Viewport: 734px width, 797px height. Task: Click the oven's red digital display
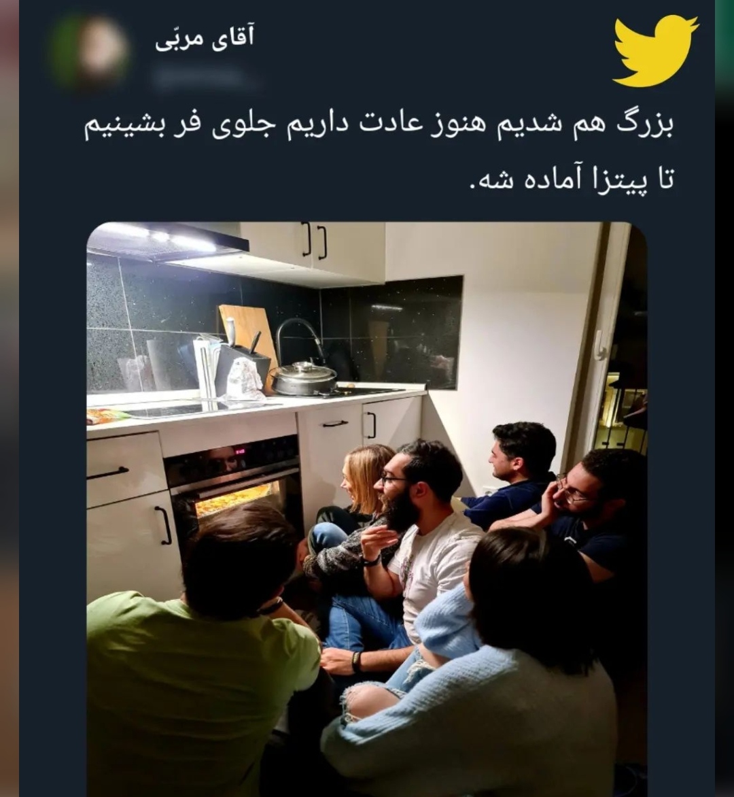pyautogui.click(x=239, y=452)
